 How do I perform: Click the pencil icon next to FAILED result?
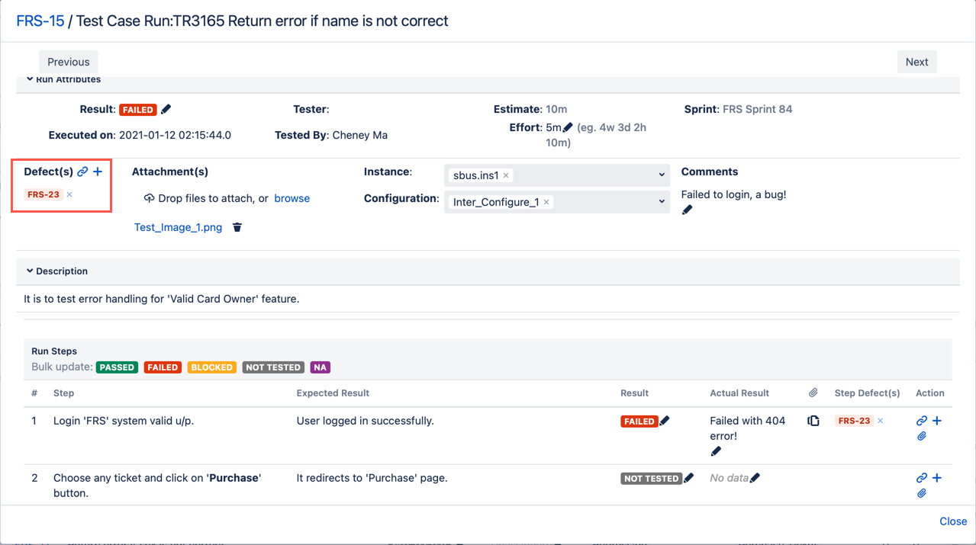[x=166, y=110]
